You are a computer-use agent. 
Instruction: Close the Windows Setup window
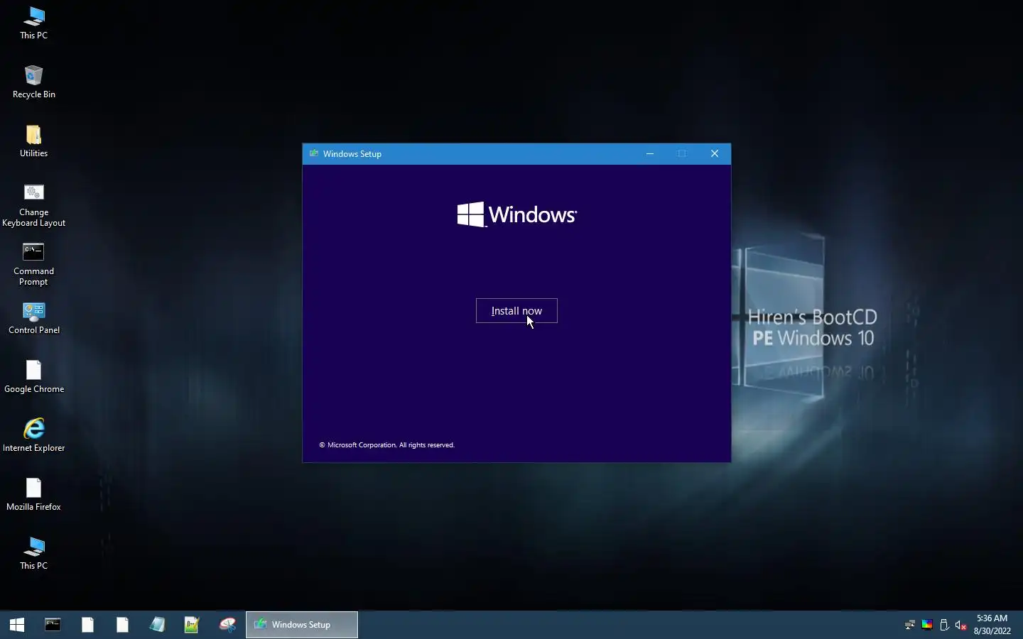(x=715, y=154)
